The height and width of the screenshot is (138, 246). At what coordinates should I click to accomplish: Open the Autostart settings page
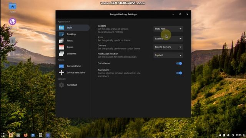[73, 85]
